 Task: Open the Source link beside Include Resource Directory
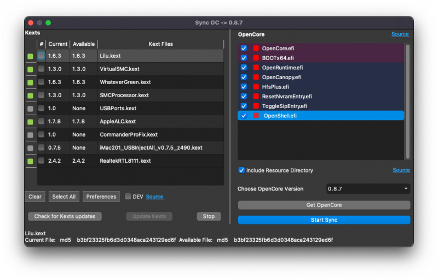tap(401, 170)
